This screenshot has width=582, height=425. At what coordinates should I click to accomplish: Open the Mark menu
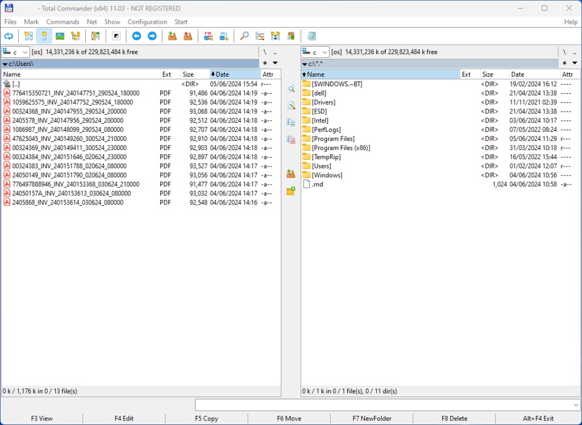(31, 22)
